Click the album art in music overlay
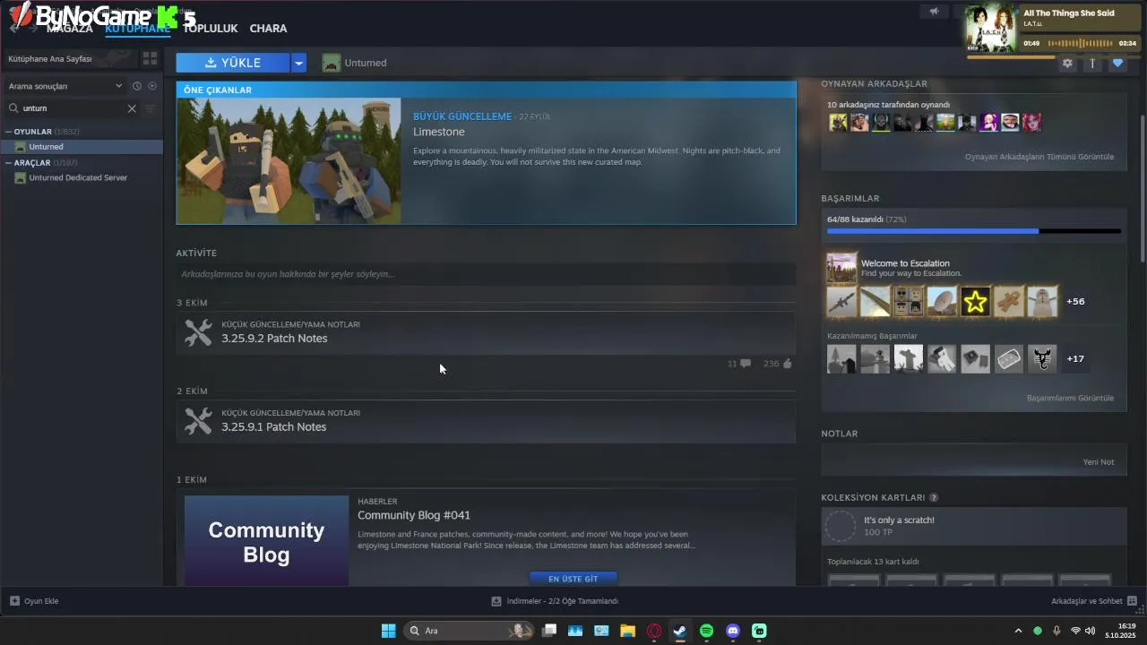This screenshot has height=645, width=1147. 991,28
